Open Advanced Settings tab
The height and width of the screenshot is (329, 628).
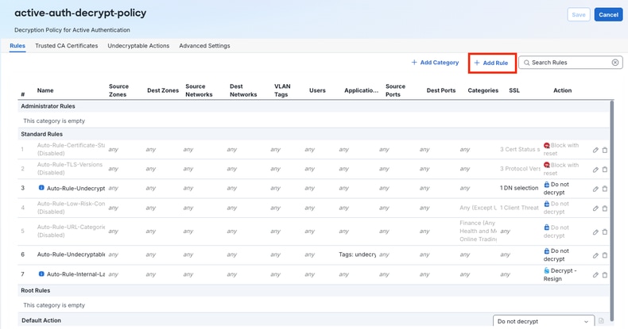204,45
